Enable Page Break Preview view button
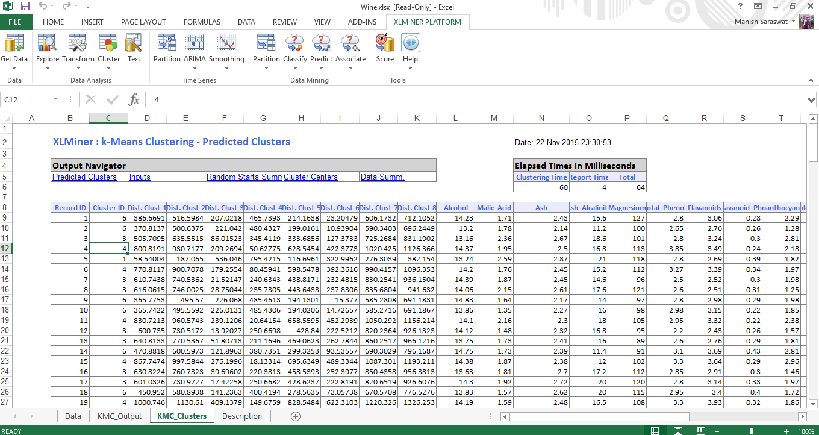 702,431
